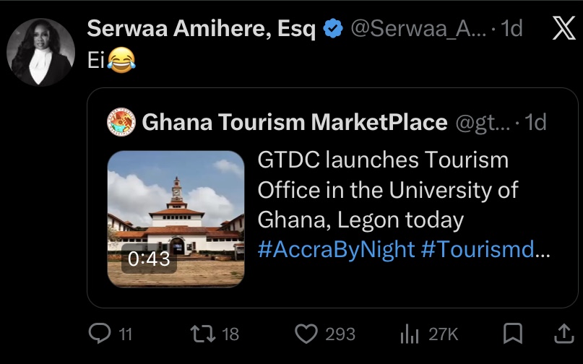
Task: Click the X logo
Action: pos(563,28)
